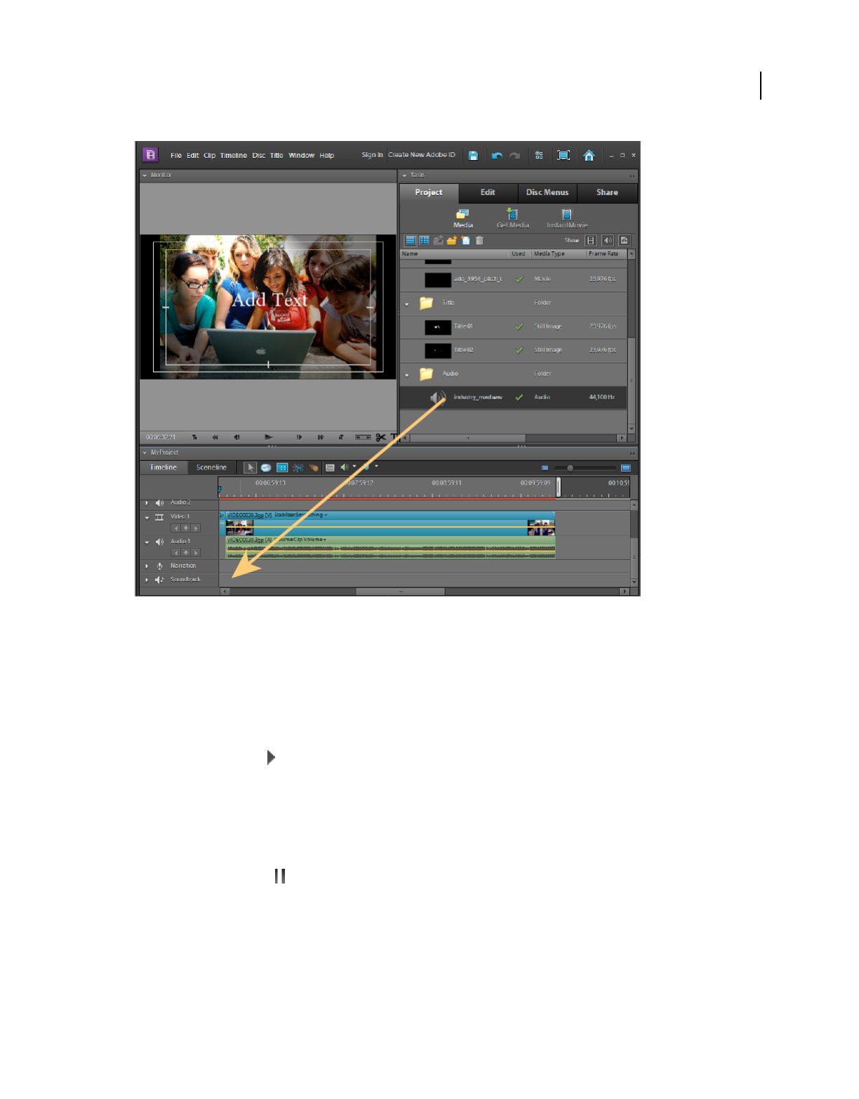Screen dimensions: 859x1099
Task: Select the industry_med.wav audio item
Action: (513, 397)
